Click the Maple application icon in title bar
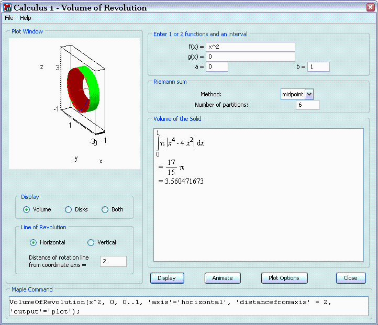378x325 pixels. click(x=7, y=8)
